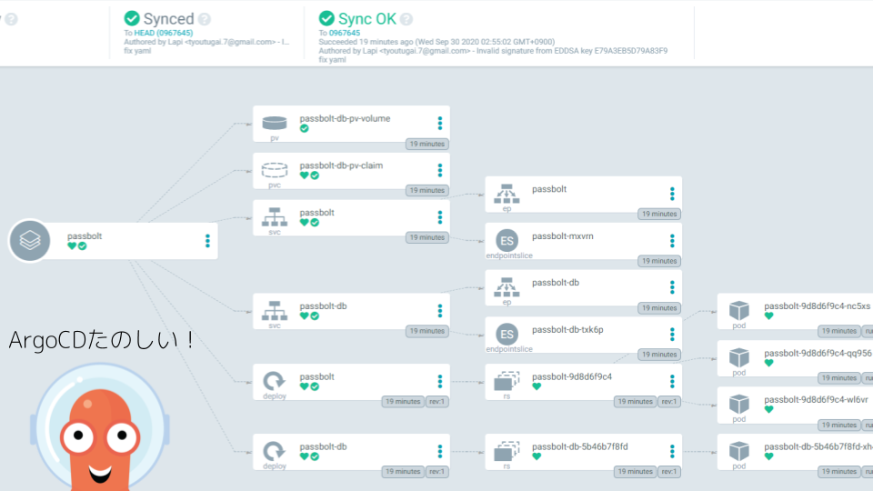Screen dimensions: 873x491
Task: Select the passbolt-mxvrn node name
Action: [563, 236]
